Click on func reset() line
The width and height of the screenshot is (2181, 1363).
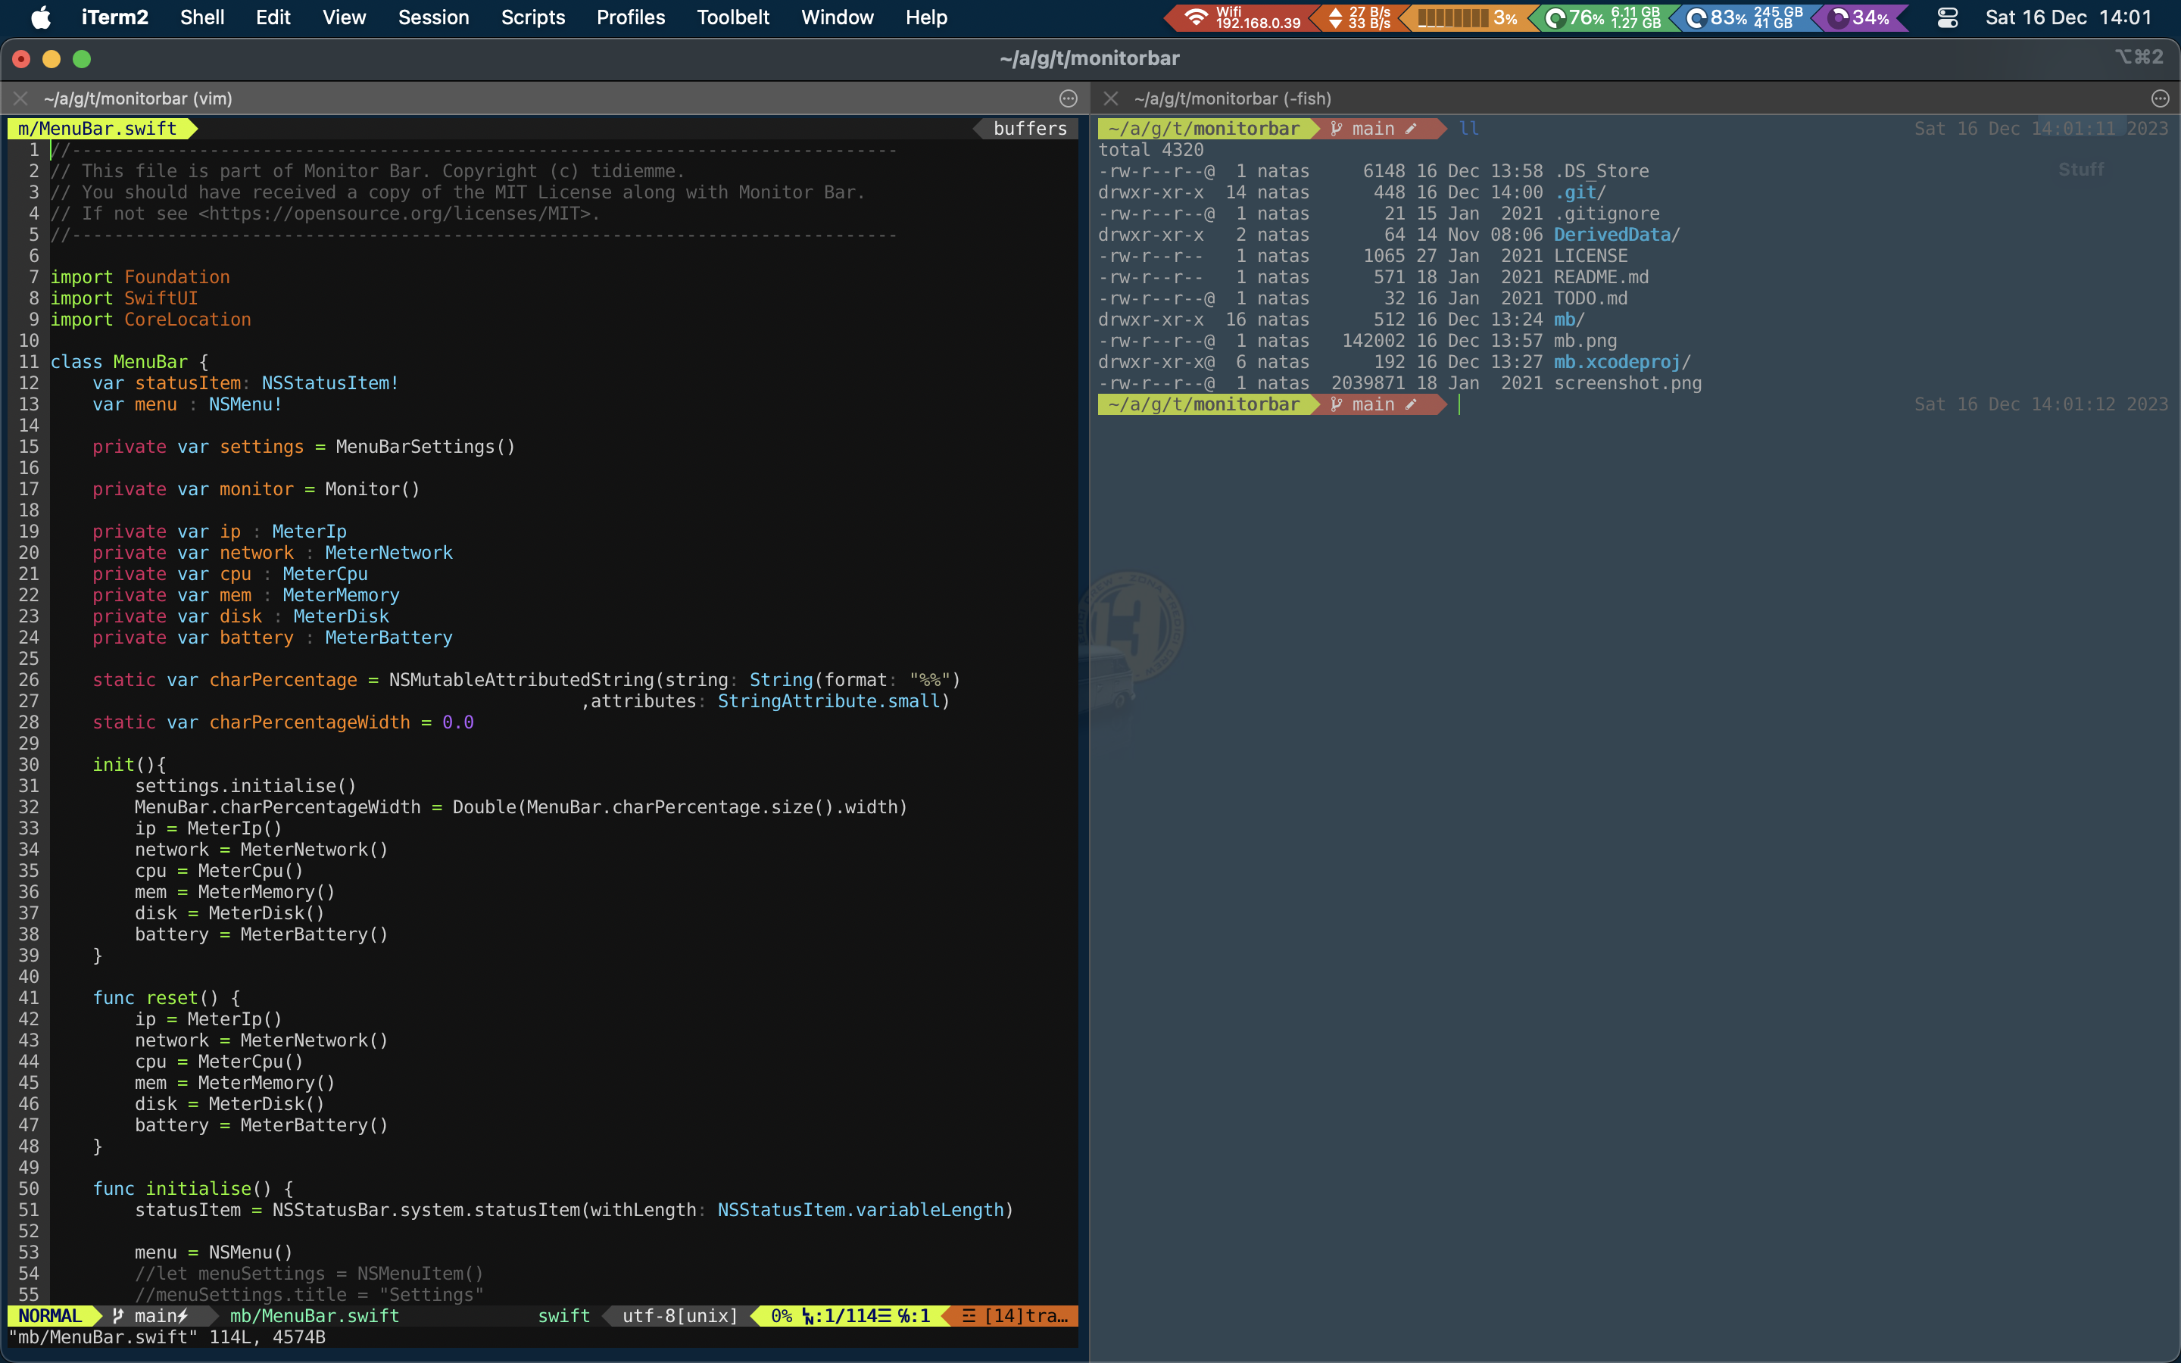coord(167,998)
